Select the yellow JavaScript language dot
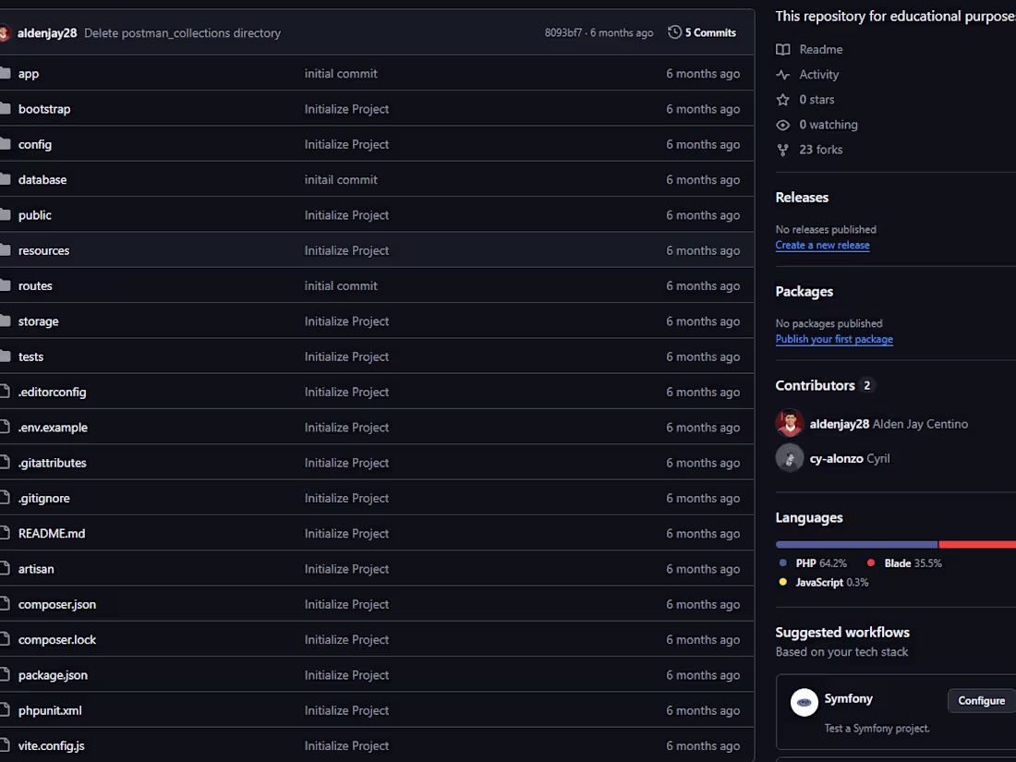 tap(780, 582)
